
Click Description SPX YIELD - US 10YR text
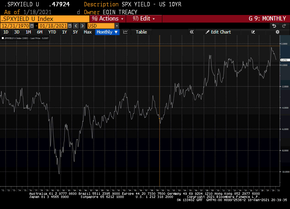pos(133,4)
